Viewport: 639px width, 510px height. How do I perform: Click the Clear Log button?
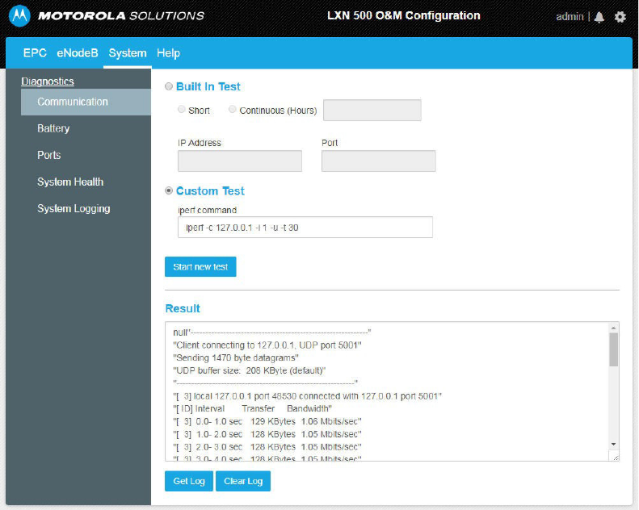point(243,481)
